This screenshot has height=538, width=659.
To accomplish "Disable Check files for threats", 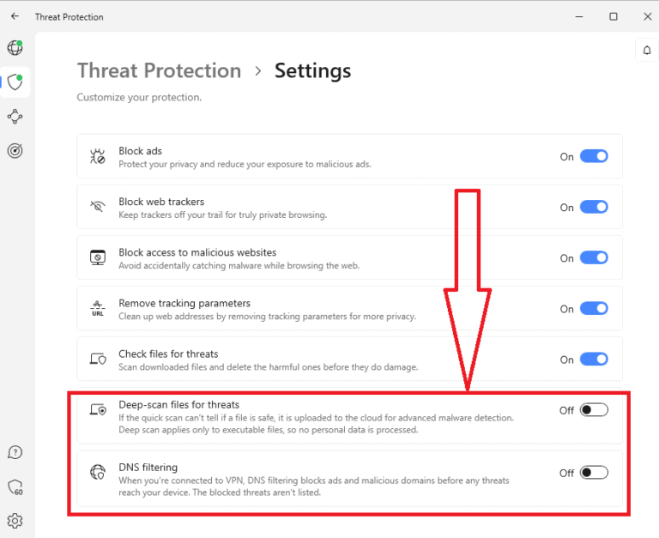I will (x=594, y=360).
